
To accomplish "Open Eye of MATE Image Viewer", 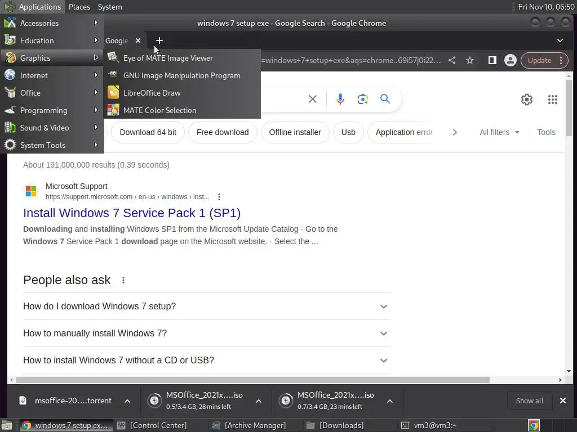I will point(183,58).
